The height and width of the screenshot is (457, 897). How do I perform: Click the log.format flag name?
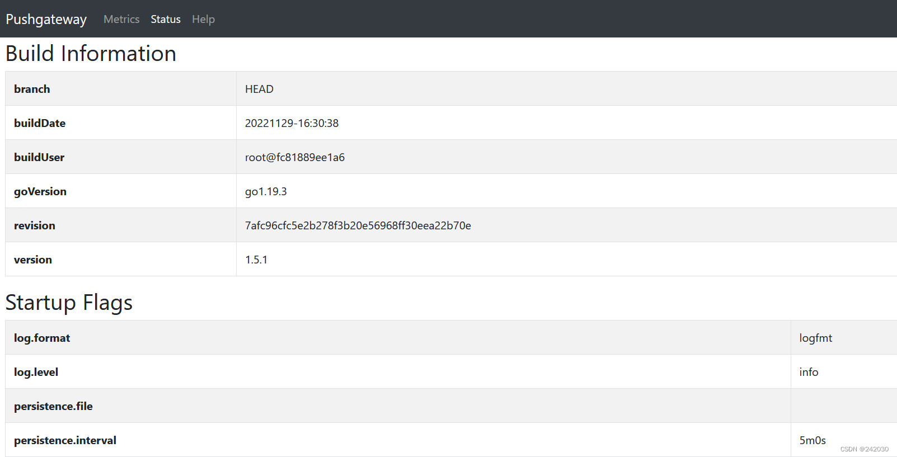coord(42,338)
